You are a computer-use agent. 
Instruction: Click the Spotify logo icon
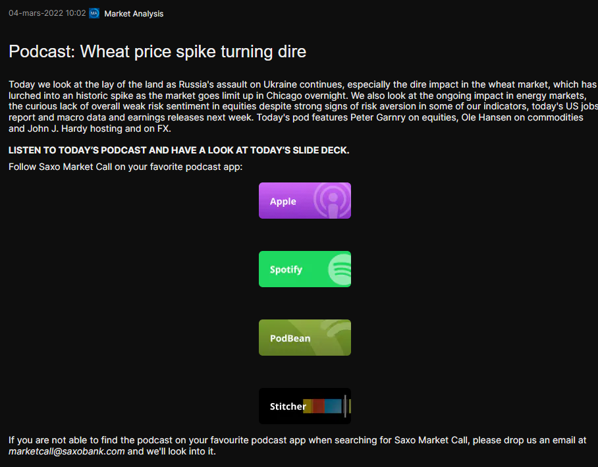coord(340,269)
